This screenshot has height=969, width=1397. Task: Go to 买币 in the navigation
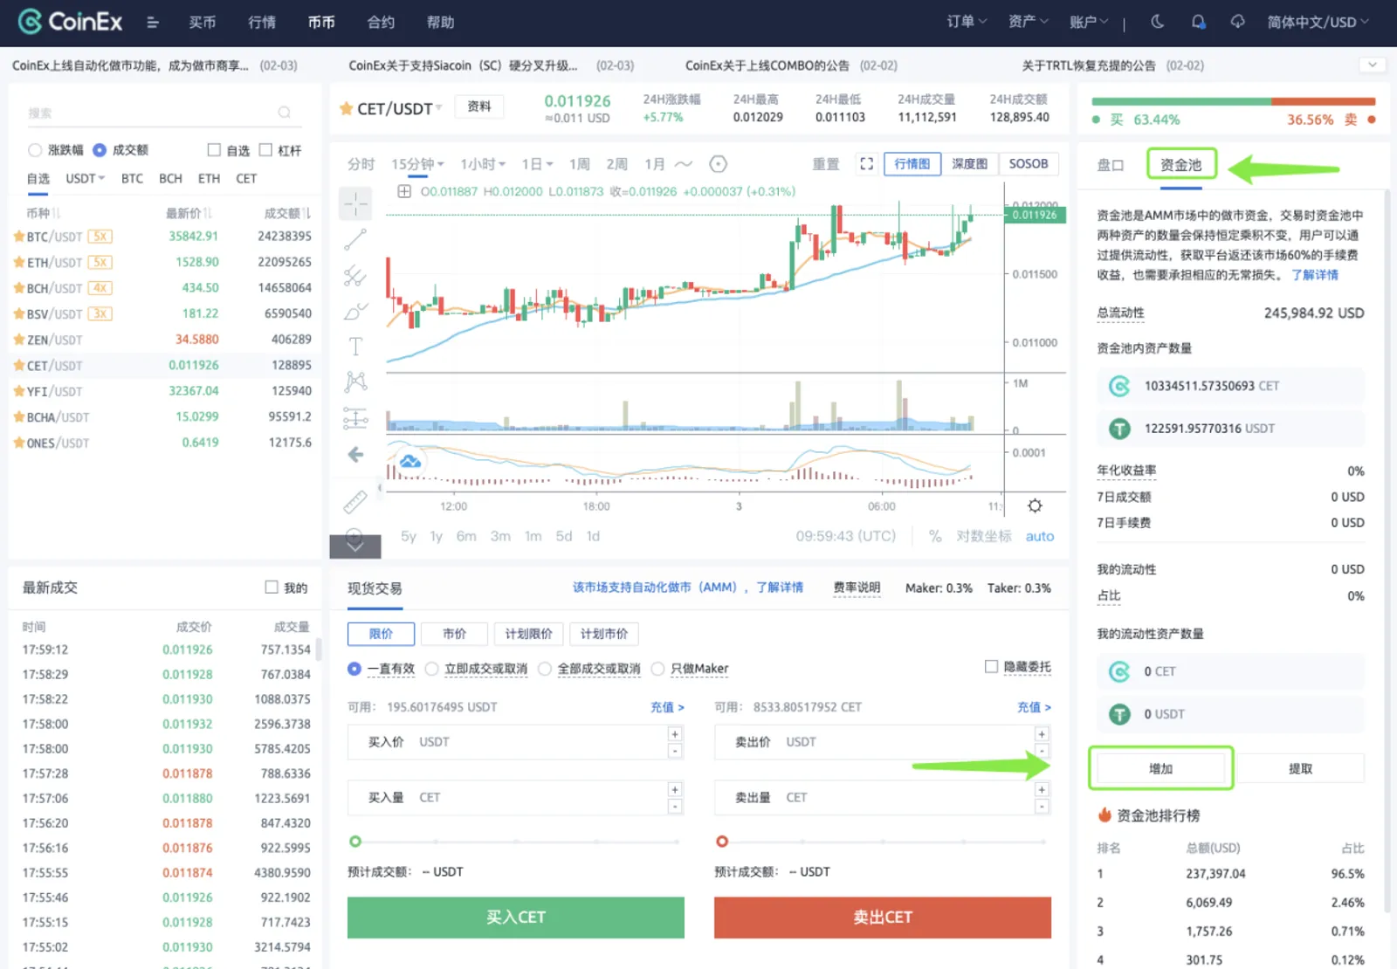(202, 22)
